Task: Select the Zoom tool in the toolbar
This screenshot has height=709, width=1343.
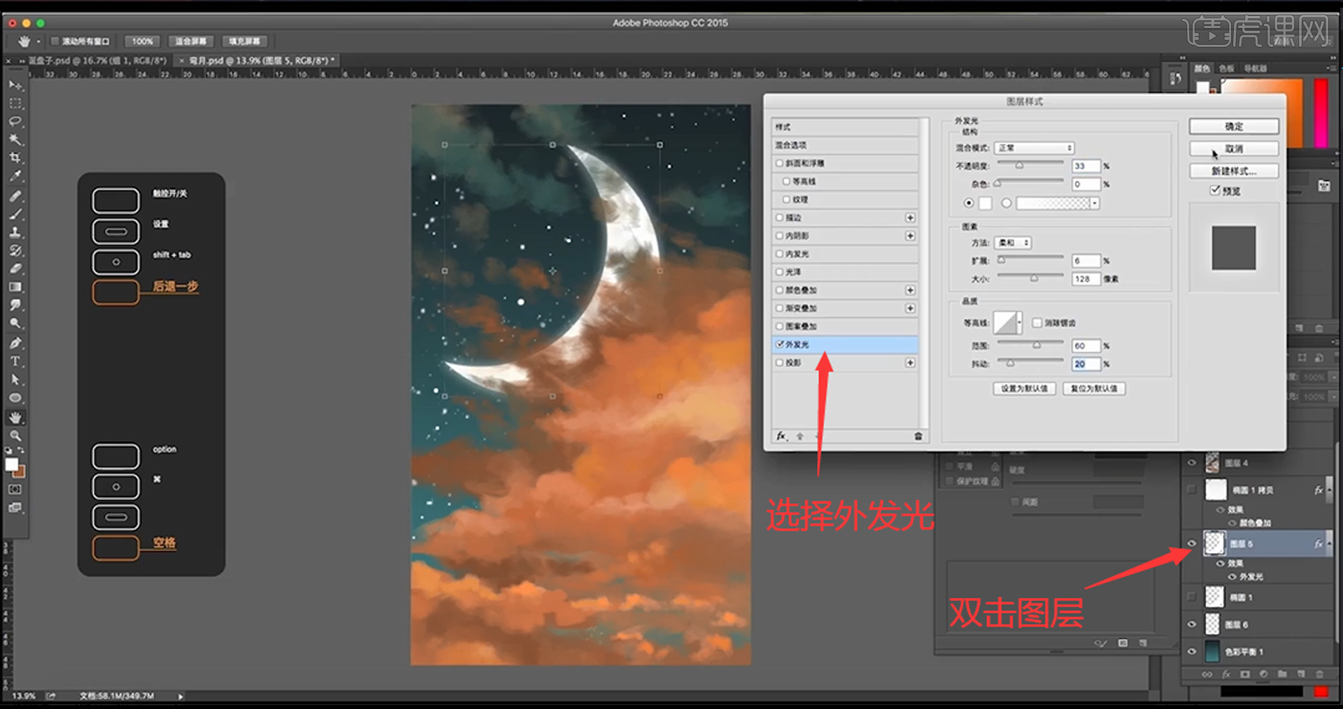Action: 15,435
